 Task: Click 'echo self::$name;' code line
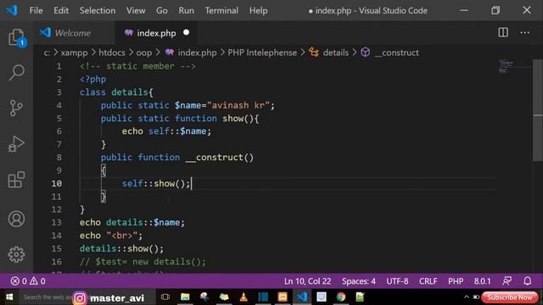(x=166, y=131)
